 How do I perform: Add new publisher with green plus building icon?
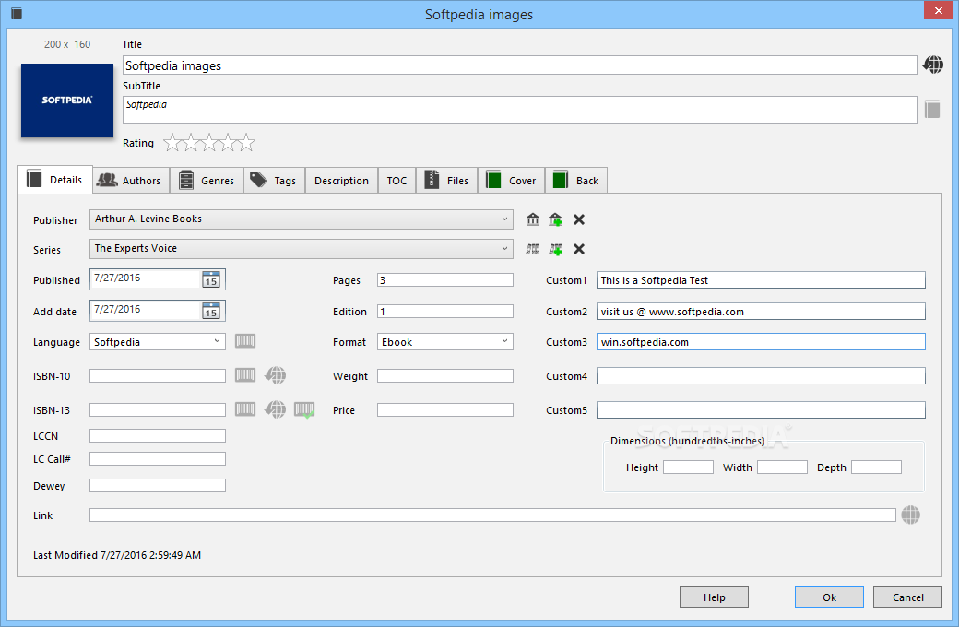[x=555, y=219]
